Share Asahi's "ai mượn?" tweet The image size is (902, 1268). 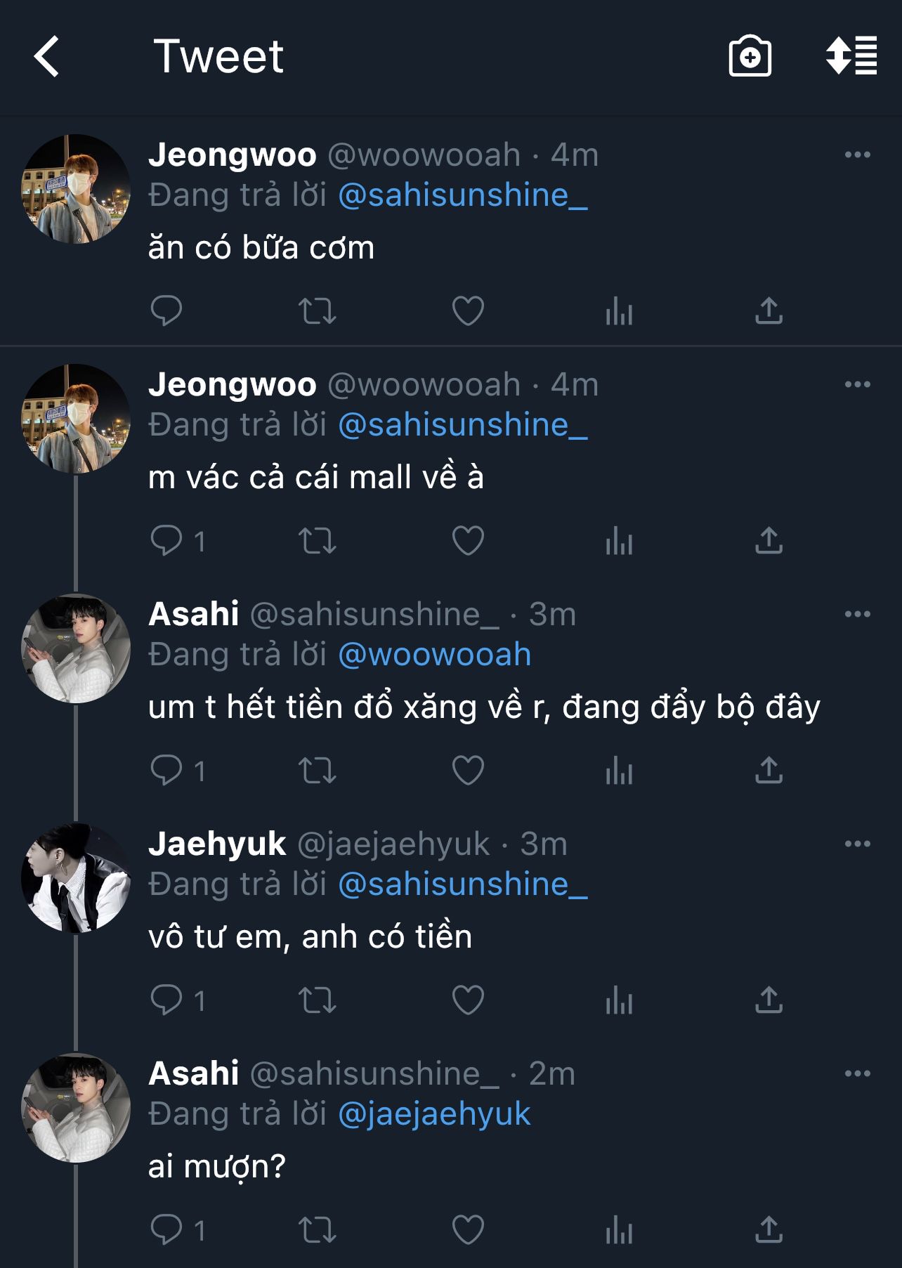[x=769, y=1229]
